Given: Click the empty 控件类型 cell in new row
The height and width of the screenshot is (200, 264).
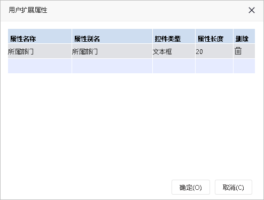Looking at the screenshot, I should click(x=174, y=66).
